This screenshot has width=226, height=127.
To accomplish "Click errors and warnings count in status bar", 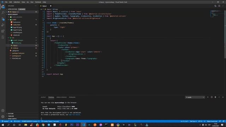I will 17,121.
